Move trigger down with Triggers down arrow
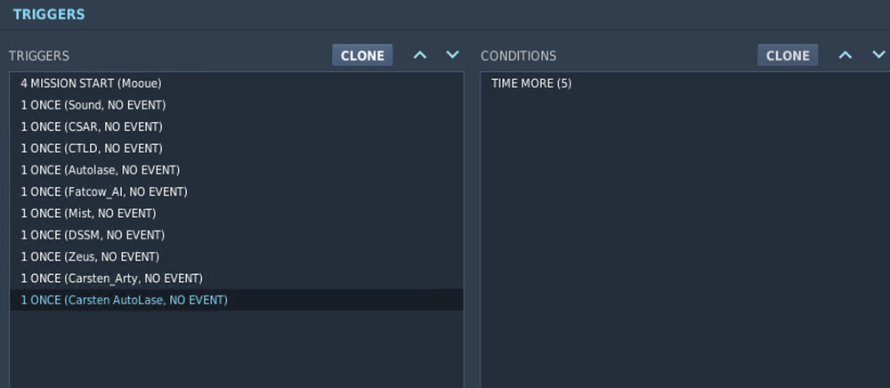890x388 pixels. coord(452,55)
